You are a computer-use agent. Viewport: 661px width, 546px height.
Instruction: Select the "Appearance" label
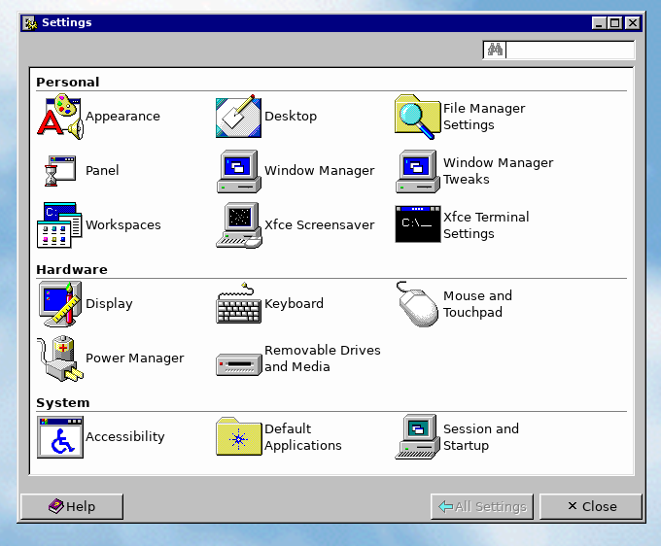pyautogui.click(x=122, y=117)
